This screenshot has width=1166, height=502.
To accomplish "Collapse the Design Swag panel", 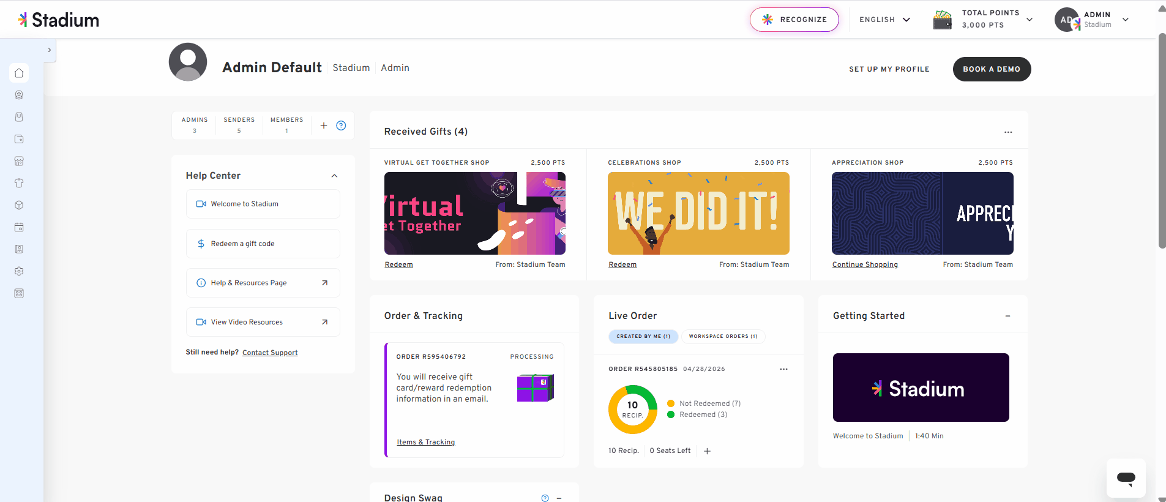I will 559,498.
